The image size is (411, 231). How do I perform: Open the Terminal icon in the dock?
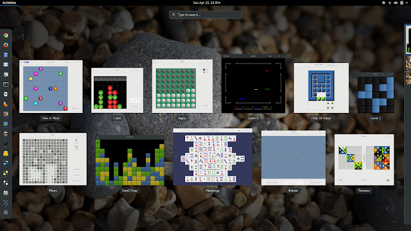pyautogui.click(x=6, y=84)
